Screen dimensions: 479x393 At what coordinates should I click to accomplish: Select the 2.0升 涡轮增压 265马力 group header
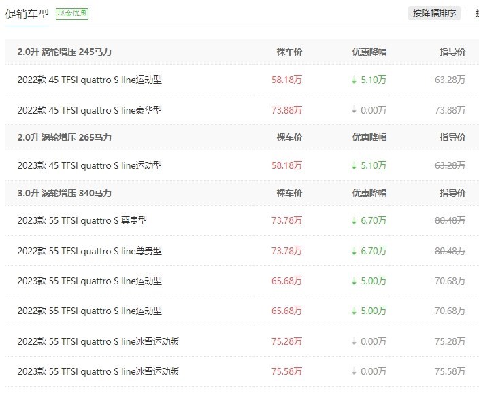[x=64, y=137]
